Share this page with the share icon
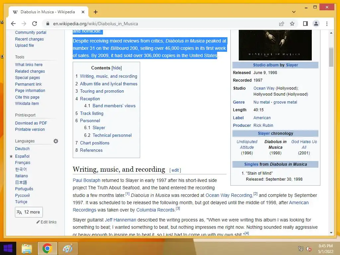340x255 pixels. [x=282, y=24]
